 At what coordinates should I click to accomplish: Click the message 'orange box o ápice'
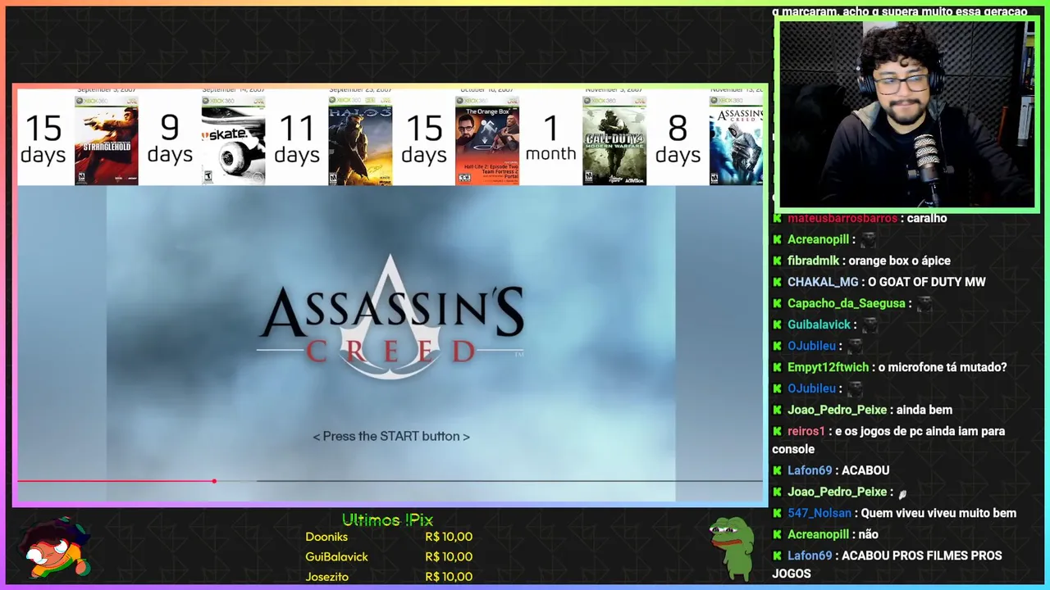click(899, 261)
